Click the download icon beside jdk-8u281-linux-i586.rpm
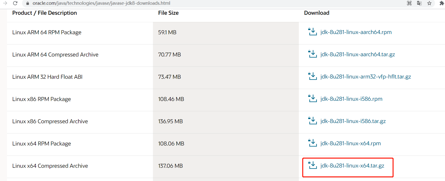 (312, 98)
